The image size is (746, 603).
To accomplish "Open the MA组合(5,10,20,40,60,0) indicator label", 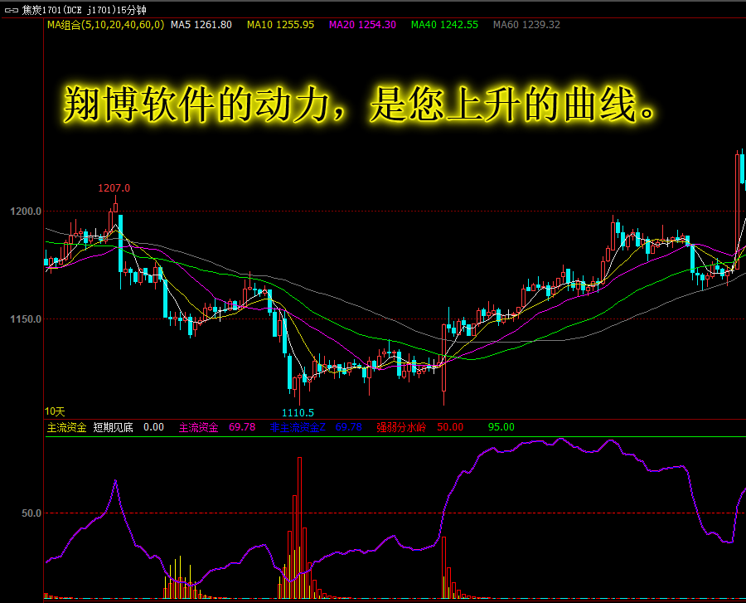I will pyautogui.click(x=105, y=25).
